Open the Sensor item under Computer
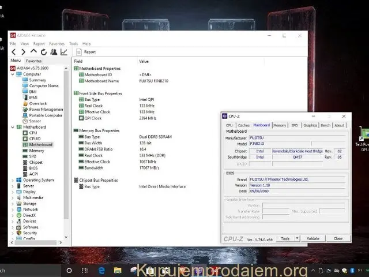Screen dimensions: 369x277 coord(35,121)
